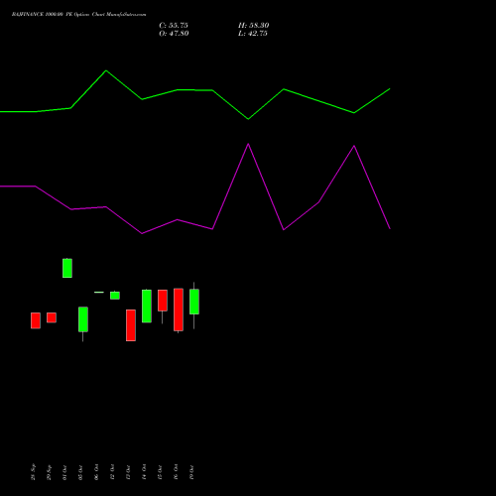The width and height of the screenshot is (496, 496).
Task: Click the high price "H: 58.30"
Action: pyautogui.click(x=254, y=26)
